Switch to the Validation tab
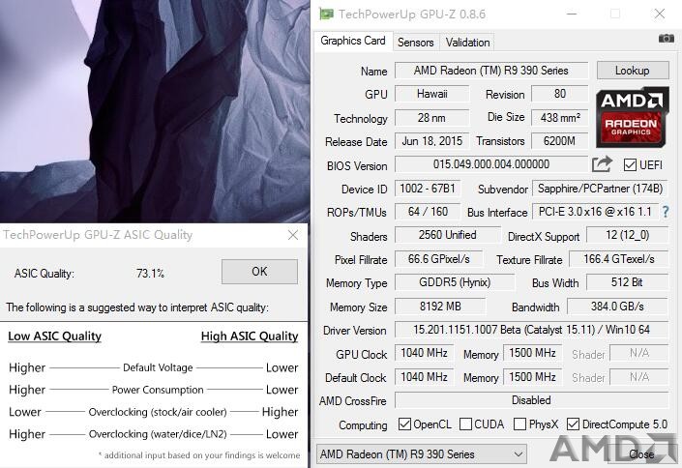 click(467, 43)
